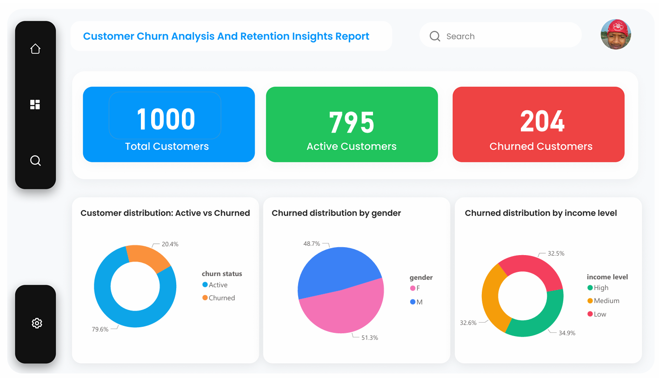Screen dimensions: 659x378
Task: Open the dashboard grid icon in sidebar
Action: 35,105
